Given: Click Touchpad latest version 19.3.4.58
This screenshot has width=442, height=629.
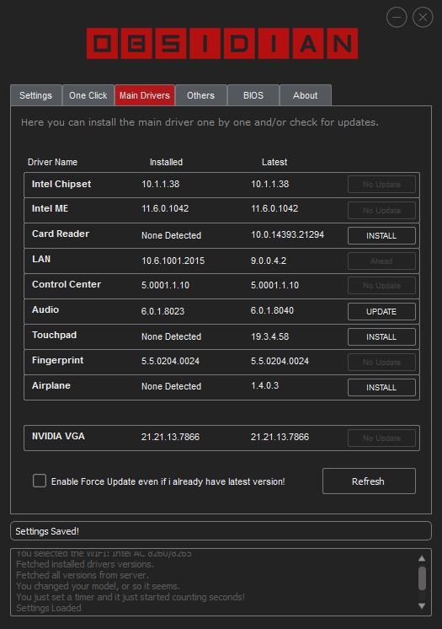Looking at the screenshot, I should (x=269, y=336).
